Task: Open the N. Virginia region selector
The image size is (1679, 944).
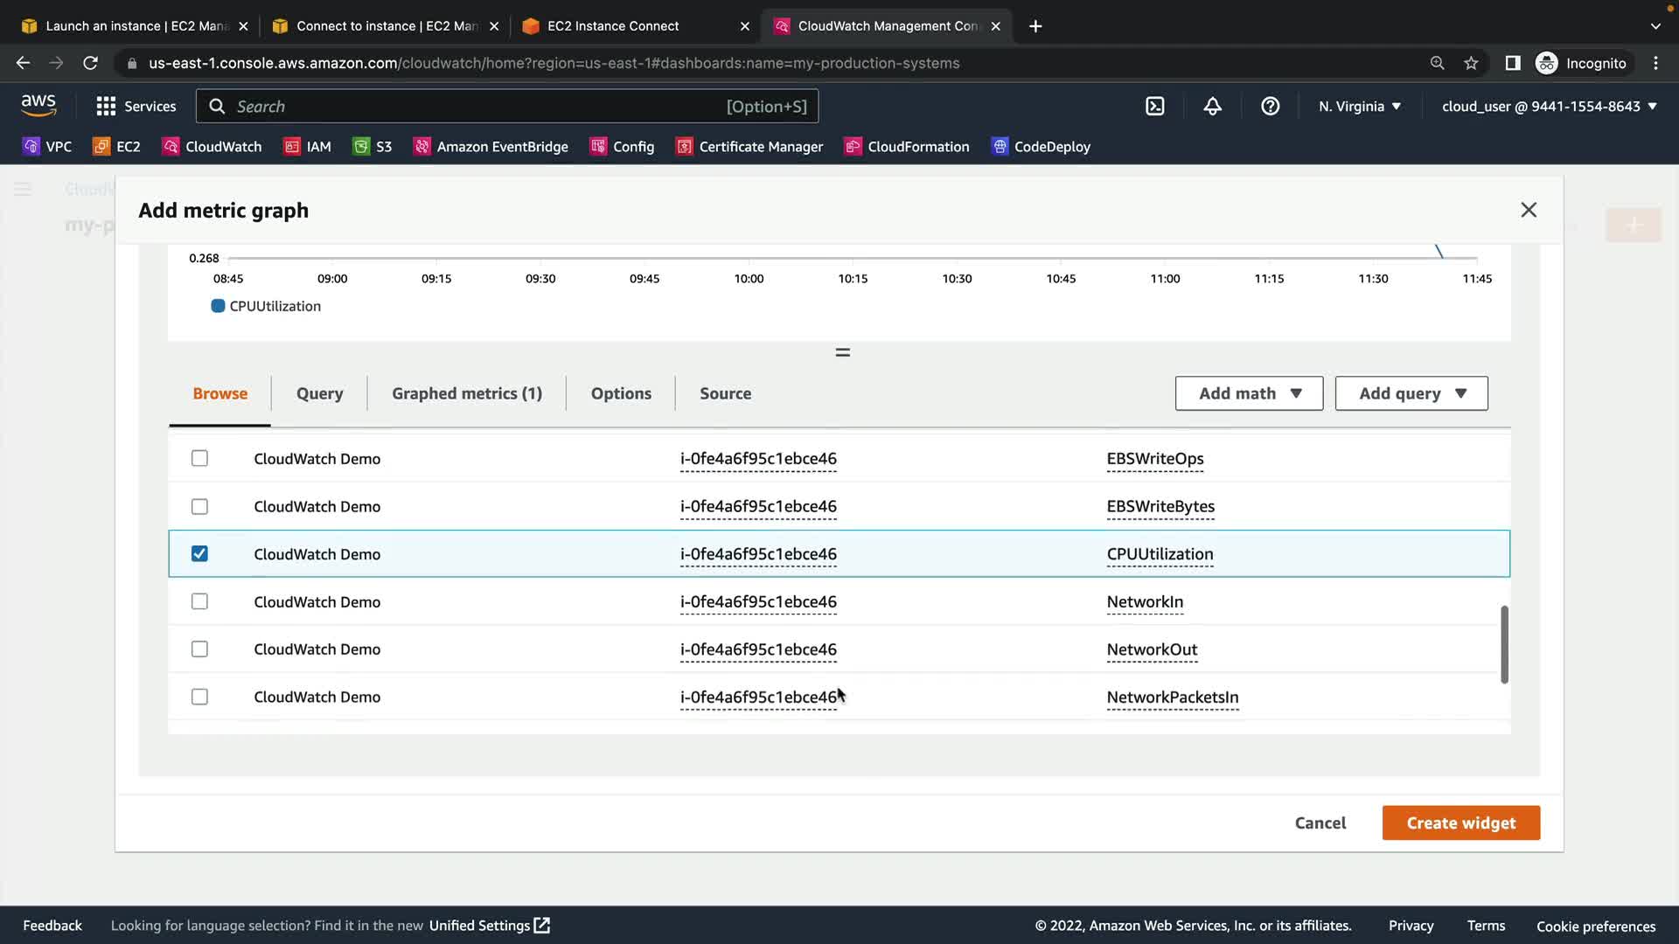Action: [1360, 107]
